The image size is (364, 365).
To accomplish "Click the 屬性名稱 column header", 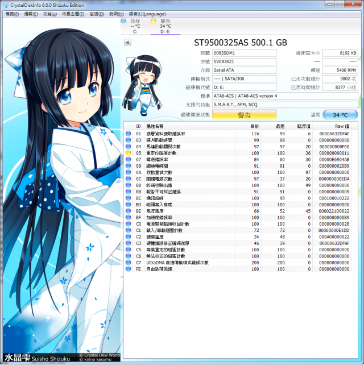I will 189,126.
